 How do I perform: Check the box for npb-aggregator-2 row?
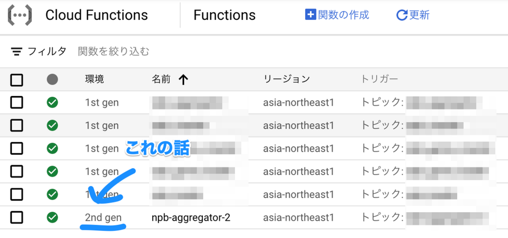tap(16, 217)
